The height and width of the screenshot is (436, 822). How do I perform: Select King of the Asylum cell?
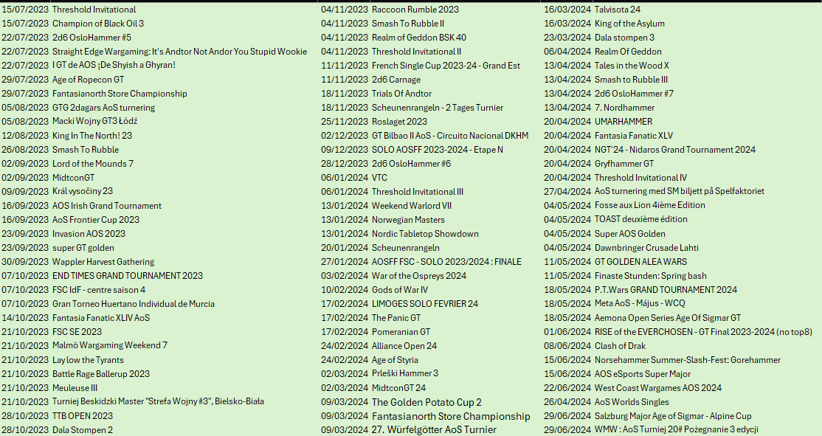point(629,24)
